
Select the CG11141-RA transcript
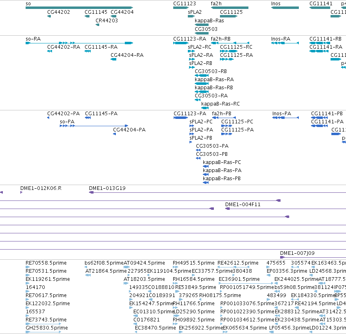319,51
